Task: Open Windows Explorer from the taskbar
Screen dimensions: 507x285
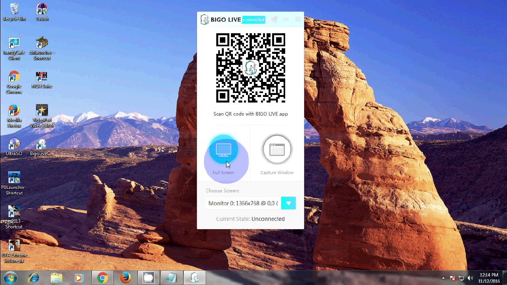Action: pyautogui.click(x=57, y=278)
